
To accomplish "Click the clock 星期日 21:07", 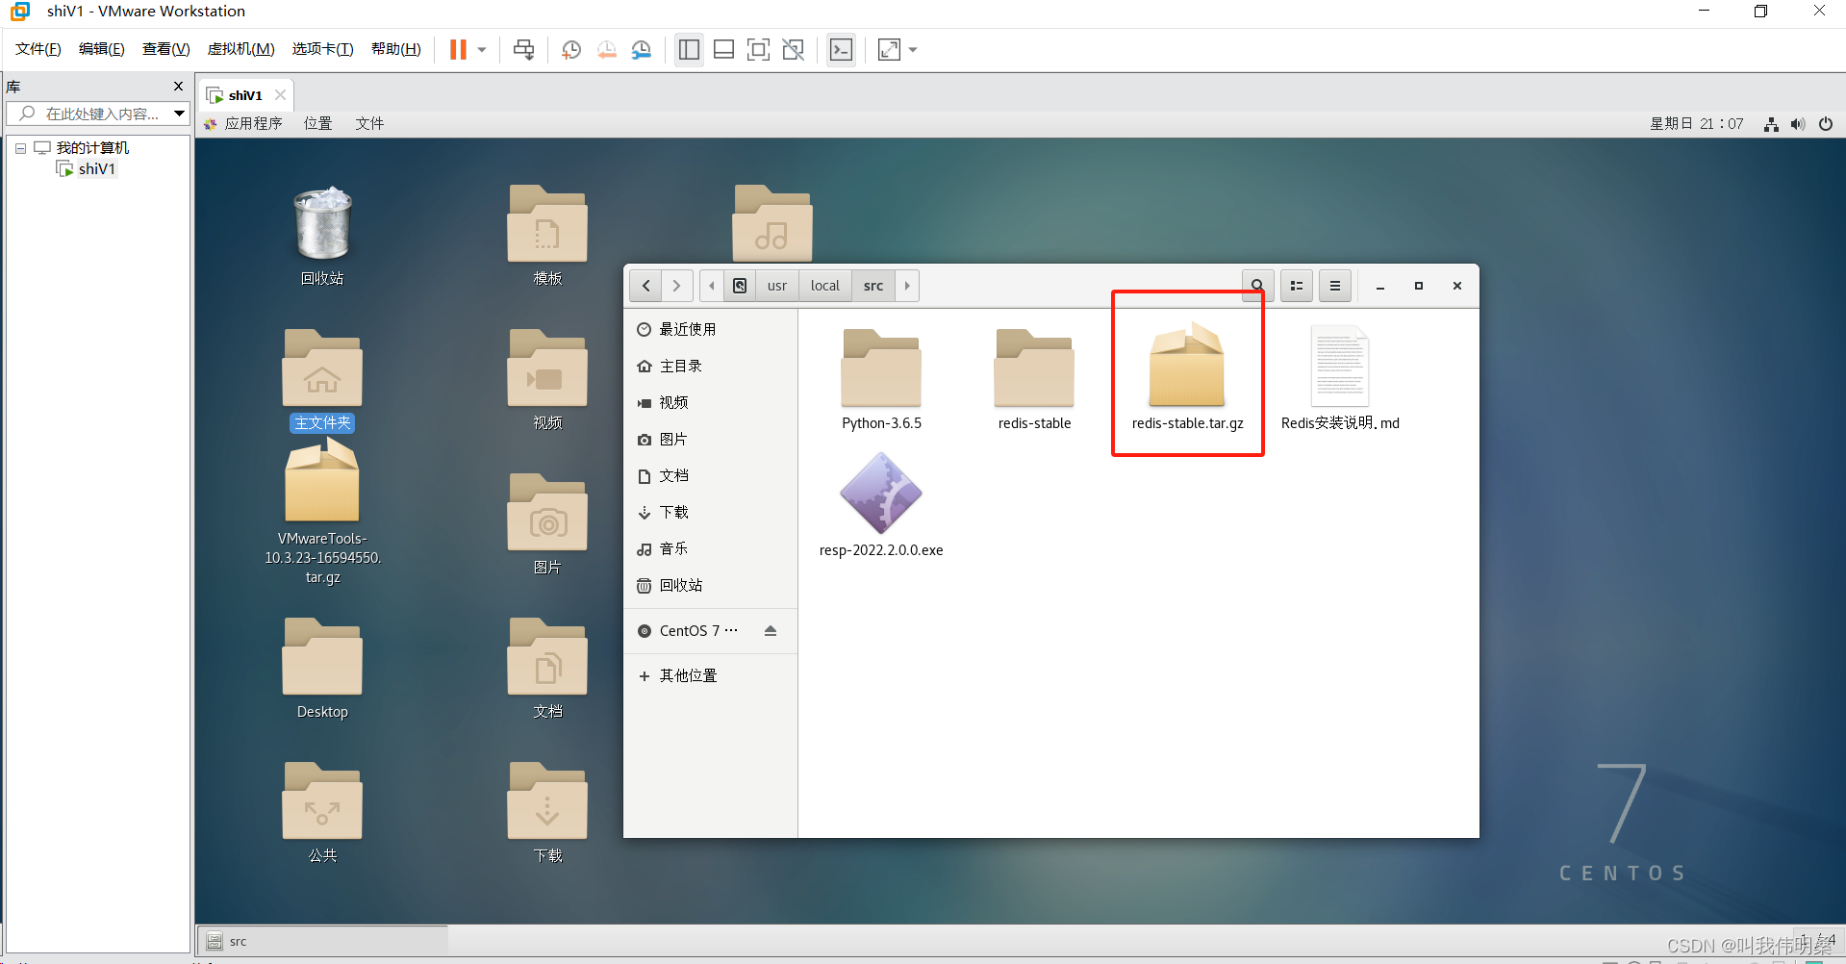I will (1696, 123).
